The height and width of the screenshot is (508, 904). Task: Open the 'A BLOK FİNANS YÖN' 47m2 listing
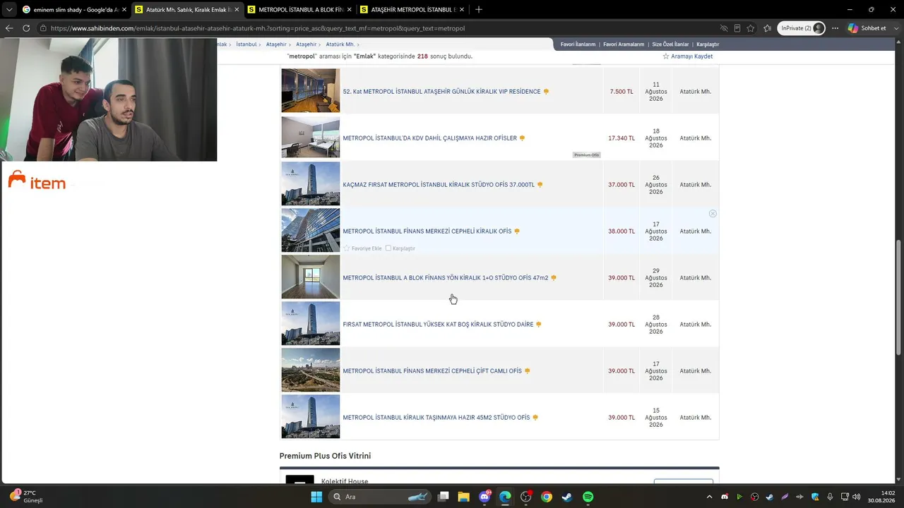tap(446, 278)
